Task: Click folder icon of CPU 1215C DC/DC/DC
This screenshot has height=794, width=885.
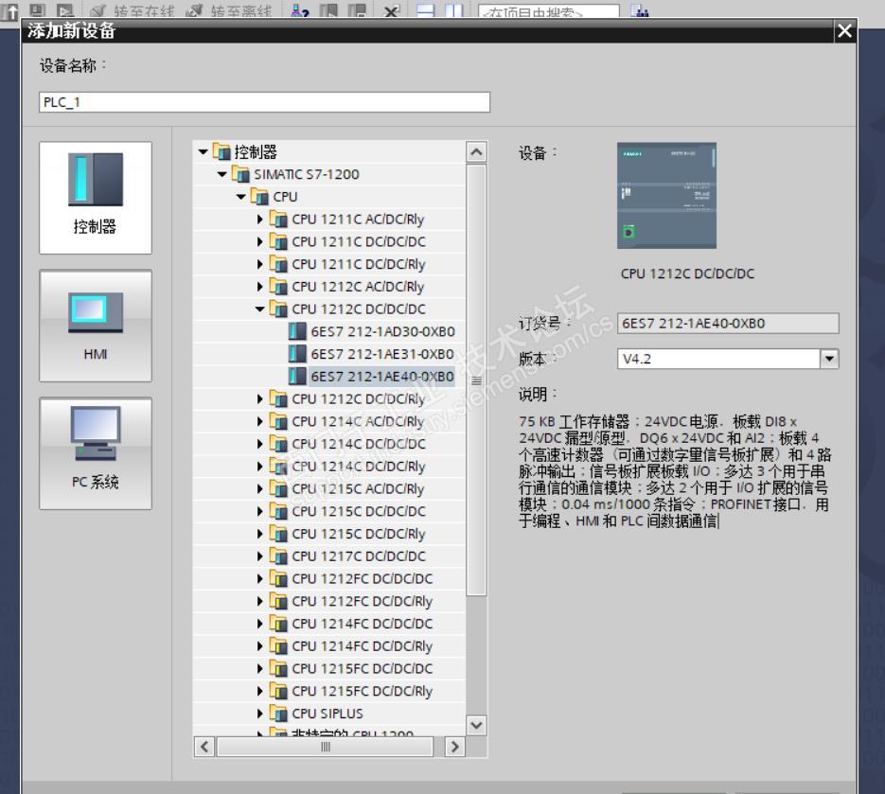Action: (278, 511)
